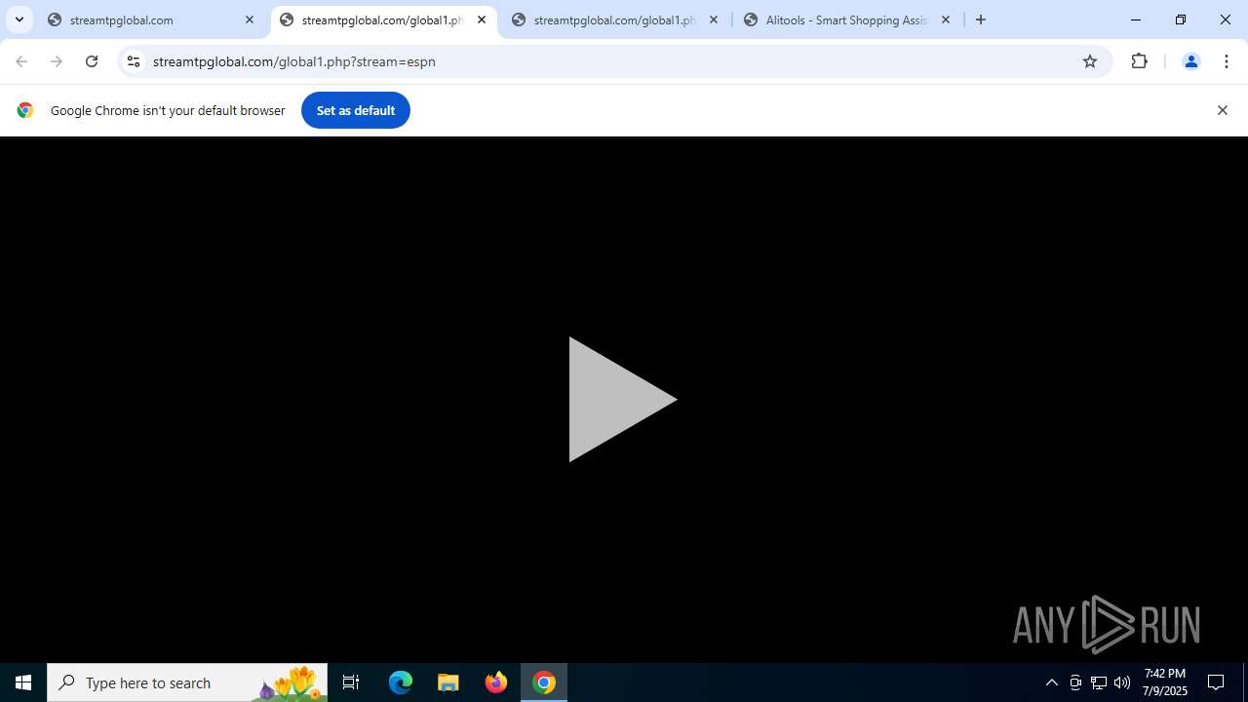Restore down the Chrome window

(1181, 19)
